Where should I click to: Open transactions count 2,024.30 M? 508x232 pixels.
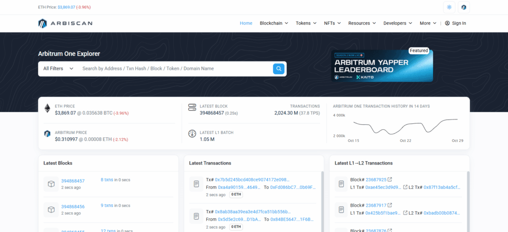point(286,113)
